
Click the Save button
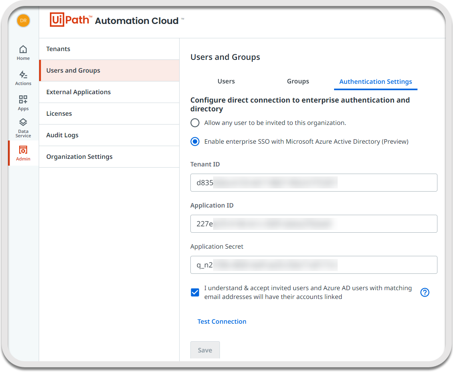point(205,350)
